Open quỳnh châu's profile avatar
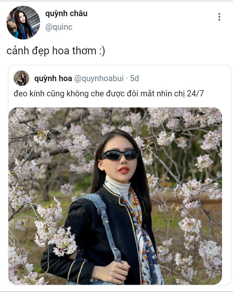The width and height of the screenshot is (233, 292). [23, 23]
